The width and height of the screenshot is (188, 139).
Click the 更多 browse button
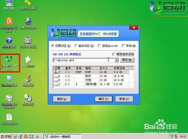(x=127, y=60)
